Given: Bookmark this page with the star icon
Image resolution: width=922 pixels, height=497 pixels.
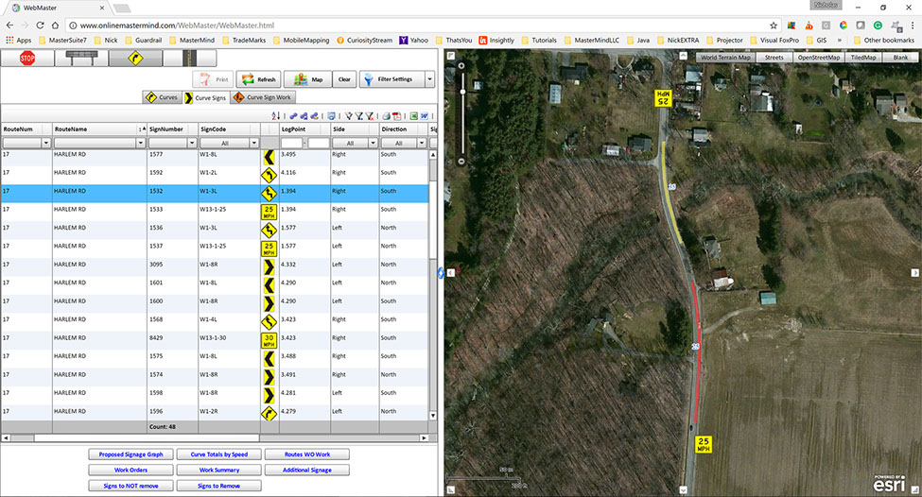Looking at the screenshot, I should click(x=774, y=26).
